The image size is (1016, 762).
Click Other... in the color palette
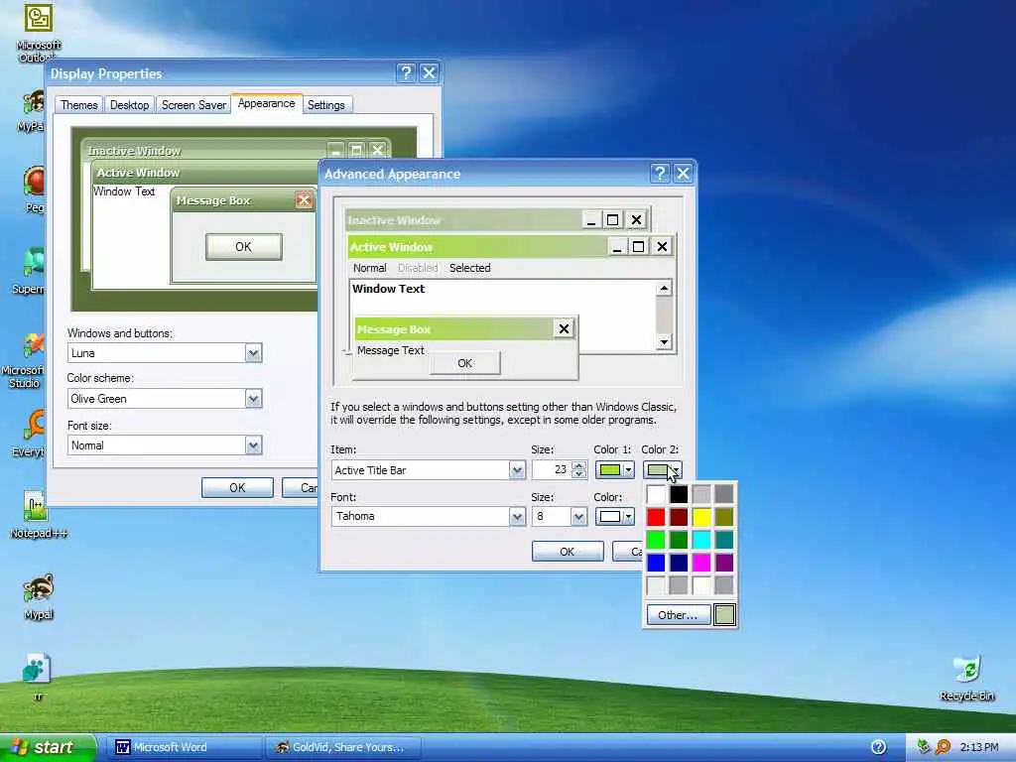(678, 615)
